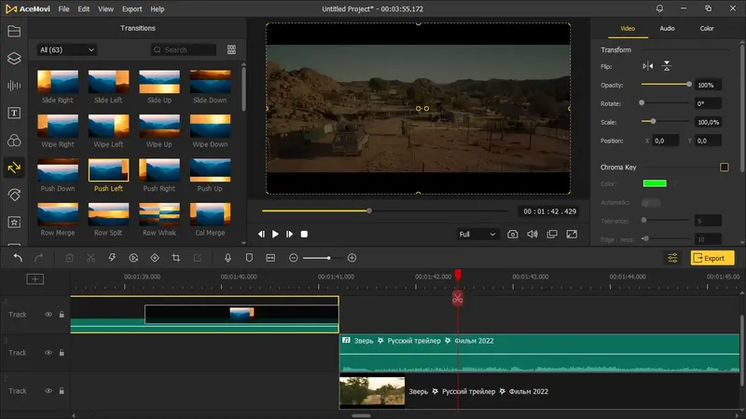The width and height of the screenshot is (746, 419).
Task: Select the Wipe Up transition thumbnail
Action: (x=159, y=126)
